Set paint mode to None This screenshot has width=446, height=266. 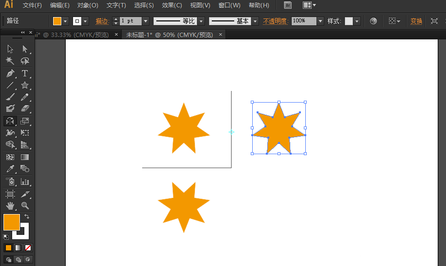(28, 248)
